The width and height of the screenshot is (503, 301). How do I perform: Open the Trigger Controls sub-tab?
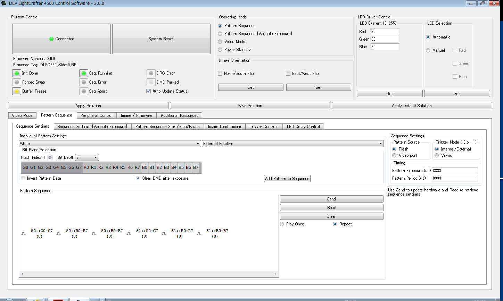264,127
